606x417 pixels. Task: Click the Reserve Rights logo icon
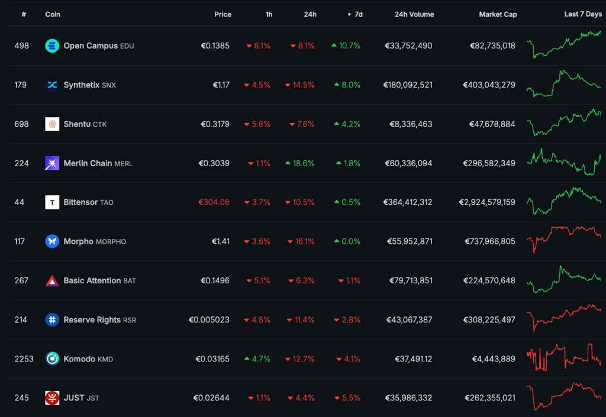point(52,319)
